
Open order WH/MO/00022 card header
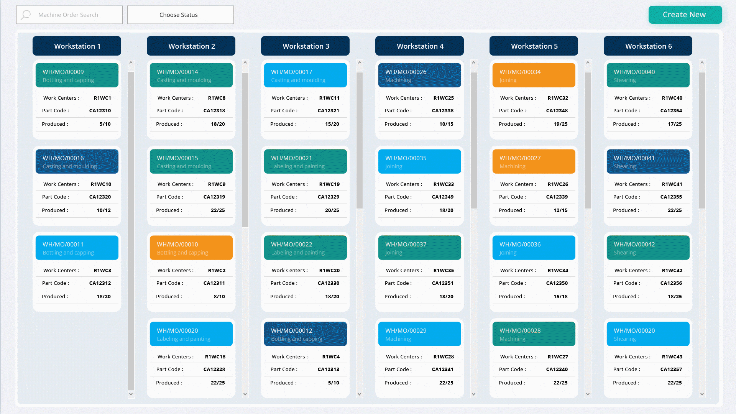click(x=305, y=248)
